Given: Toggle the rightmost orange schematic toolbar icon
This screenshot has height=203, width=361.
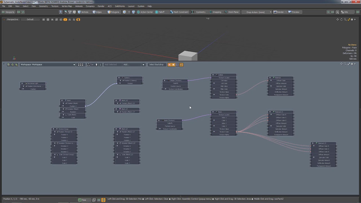Looking at the screenshot, I should (181, 65).
